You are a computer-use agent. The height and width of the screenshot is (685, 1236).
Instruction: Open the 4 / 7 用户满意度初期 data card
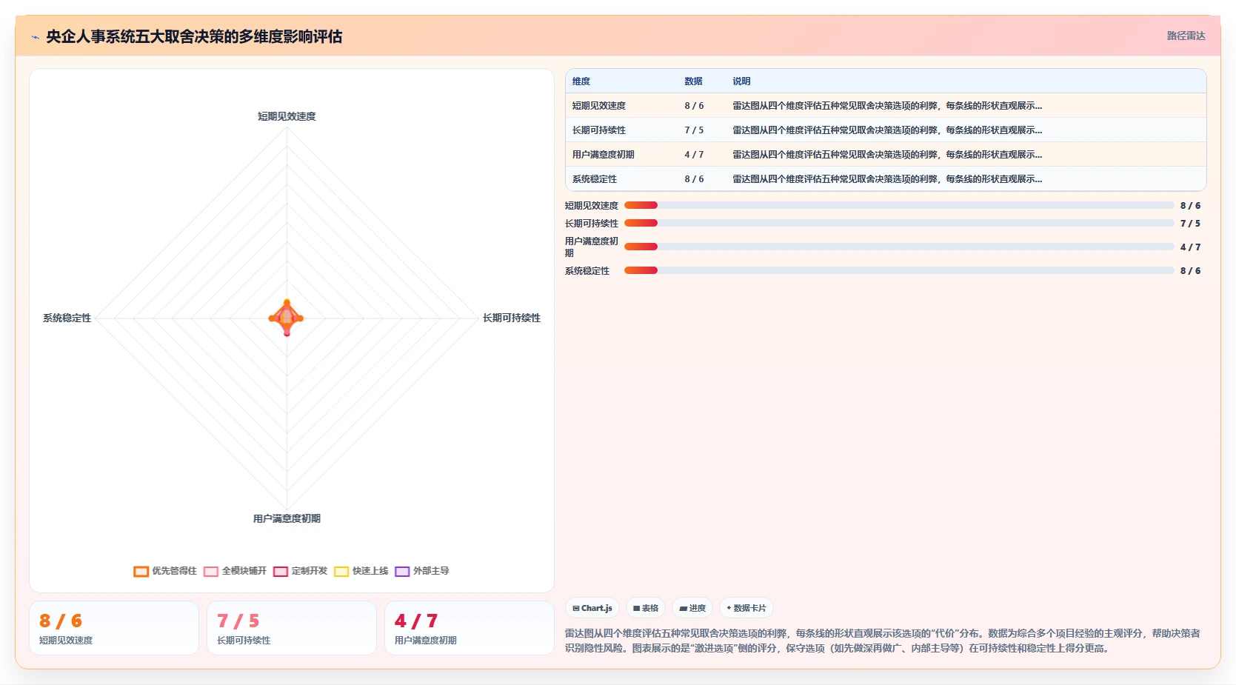[x=470, y=628]
